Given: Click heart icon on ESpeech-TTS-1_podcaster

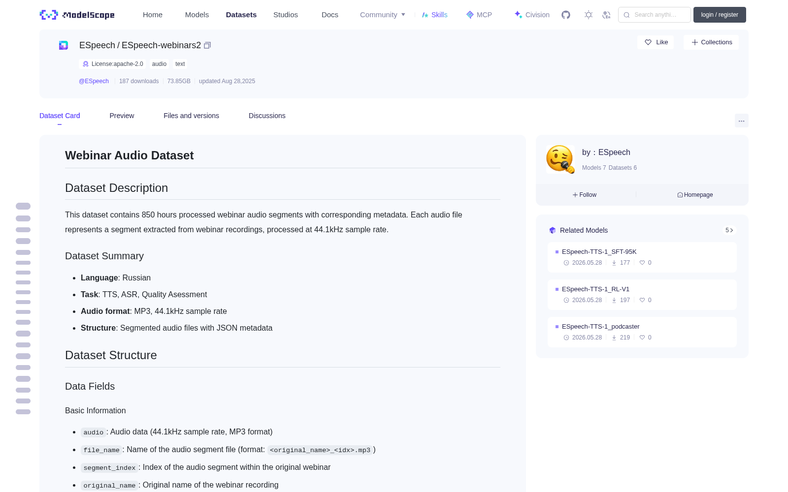Looking at the screenshot, I should 642,338.
